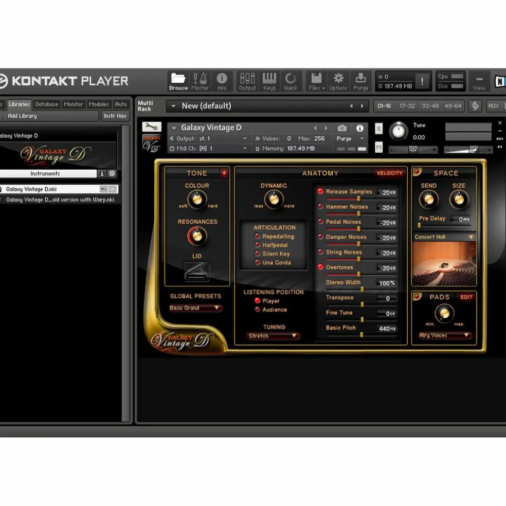Open the global Purge menu
Viewport: 506px width, 506px height.
(x=361, y=81)
